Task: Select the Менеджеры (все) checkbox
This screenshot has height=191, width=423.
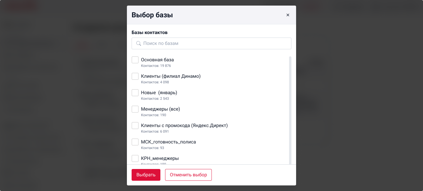Action: click(135, 109)
